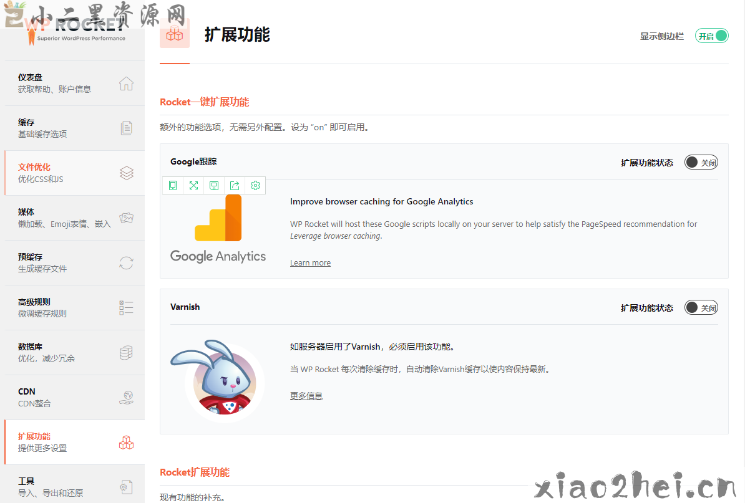Click the fullscreen arrows icon in floating toolbar
This screenshot has width=745, height=503.
pyautogui.click(x=193, y=186)
